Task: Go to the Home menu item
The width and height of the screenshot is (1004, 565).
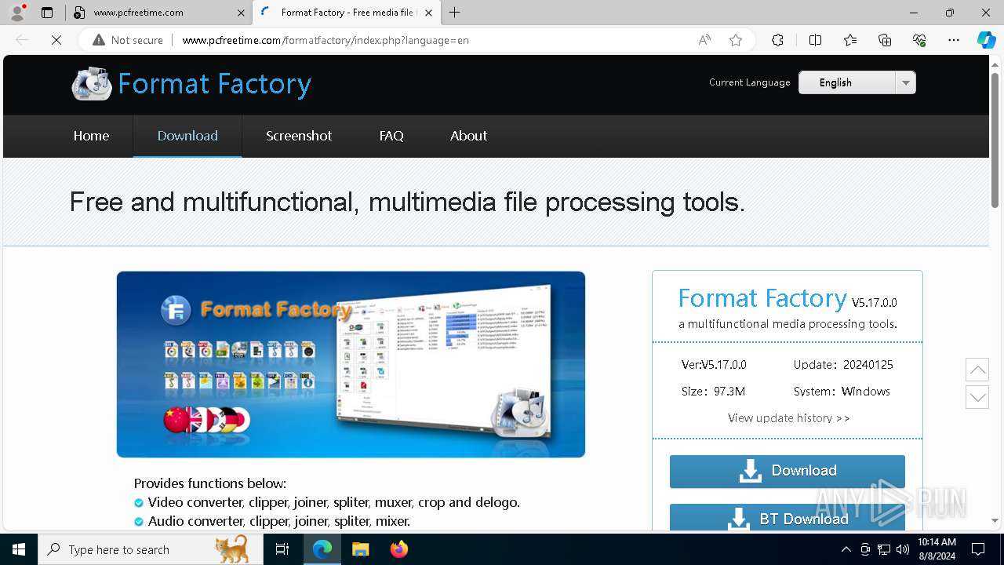Action: click(91, 136)
